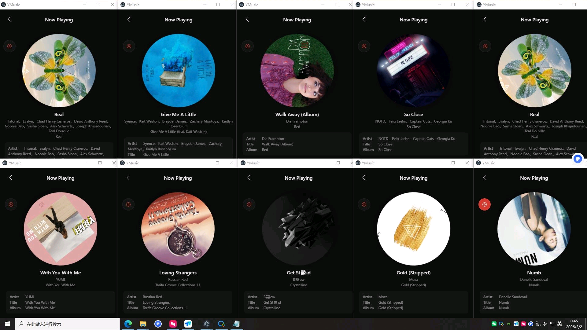Screen dimensions: 587x330
Task: Click play icon beside Give Me A Little cover
Action: click(129, 46)
